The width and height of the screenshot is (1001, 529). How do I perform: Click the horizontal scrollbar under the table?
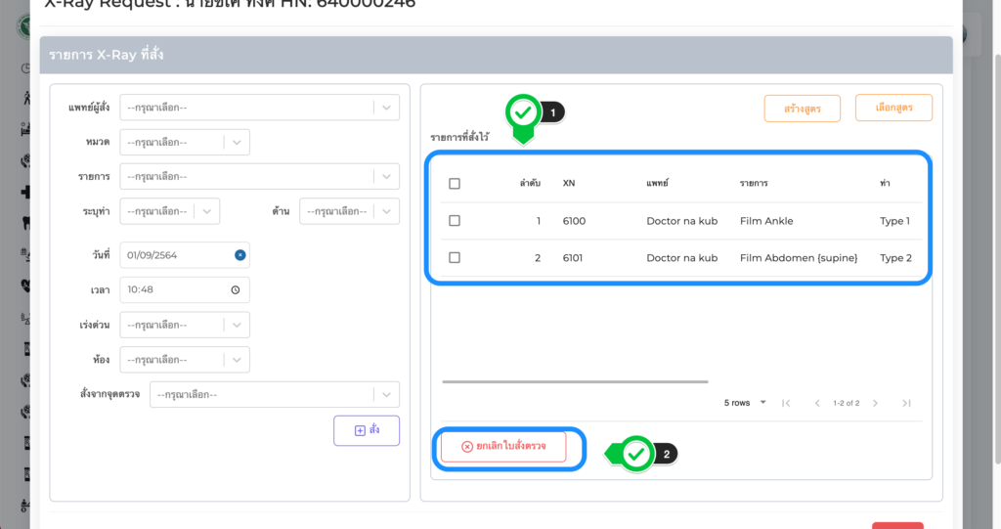(x=575, y=382)
